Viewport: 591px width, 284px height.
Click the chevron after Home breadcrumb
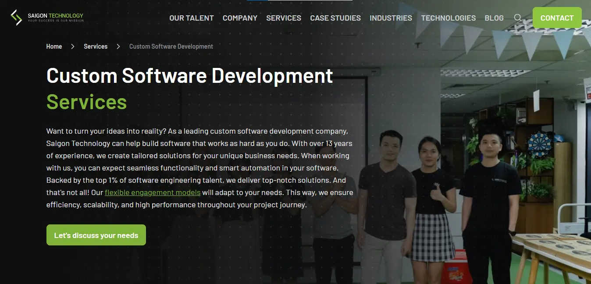coord(72,46)
